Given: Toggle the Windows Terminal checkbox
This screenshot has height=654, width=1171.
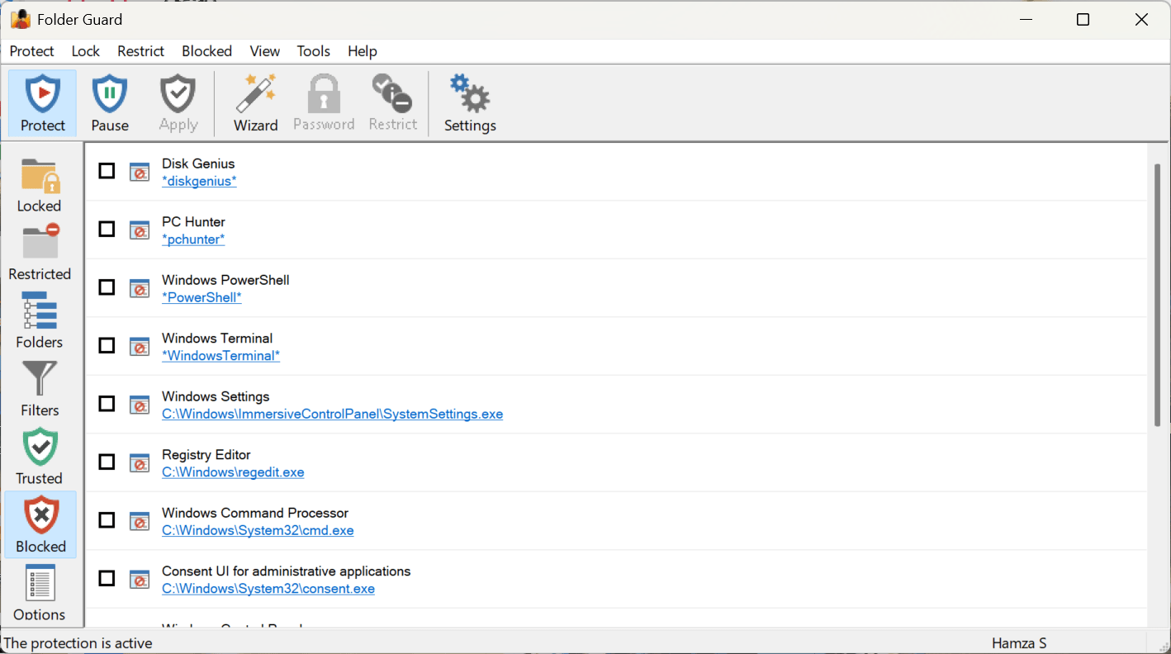Looking at the screenshot, I should point(107,345).
